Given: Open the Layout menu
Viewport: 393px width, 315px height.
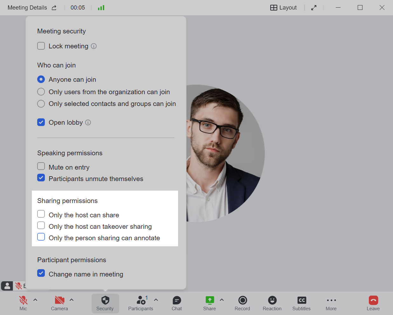Looking at the screenshot, I should [x=283, y=8].
